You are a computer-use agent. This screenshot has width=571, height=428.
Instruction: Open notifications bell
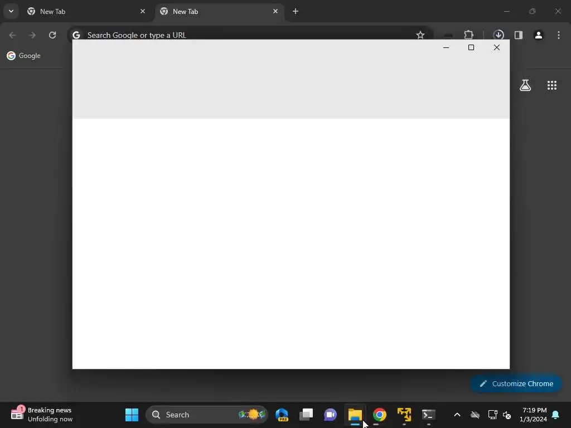[556, 415]
